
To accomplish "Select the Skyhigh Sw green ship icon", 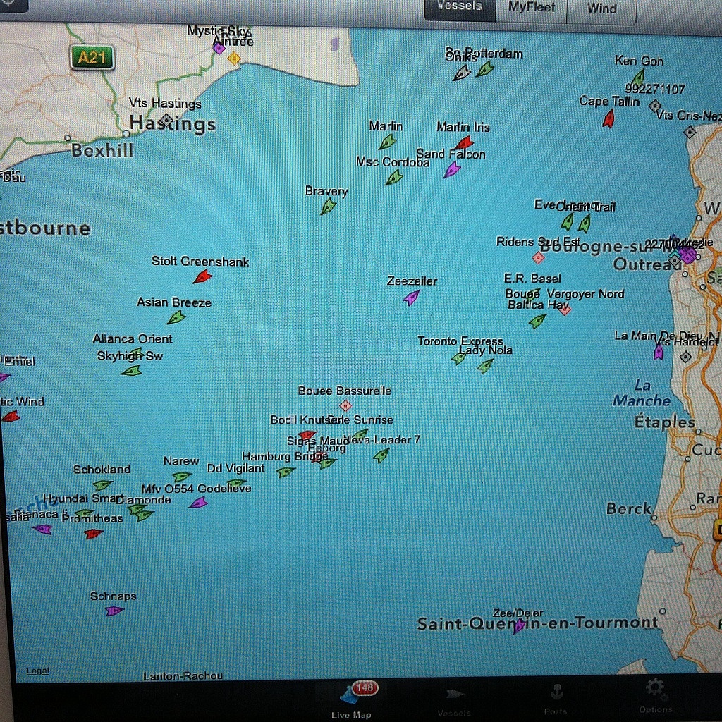I will coord(132,370).
